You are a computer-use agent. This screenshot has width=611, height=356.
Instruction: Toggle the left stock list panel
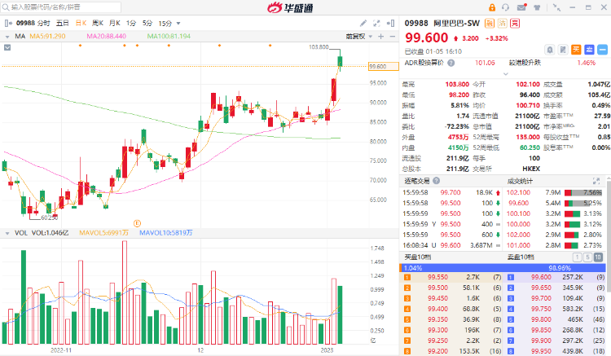pos(8,24)
